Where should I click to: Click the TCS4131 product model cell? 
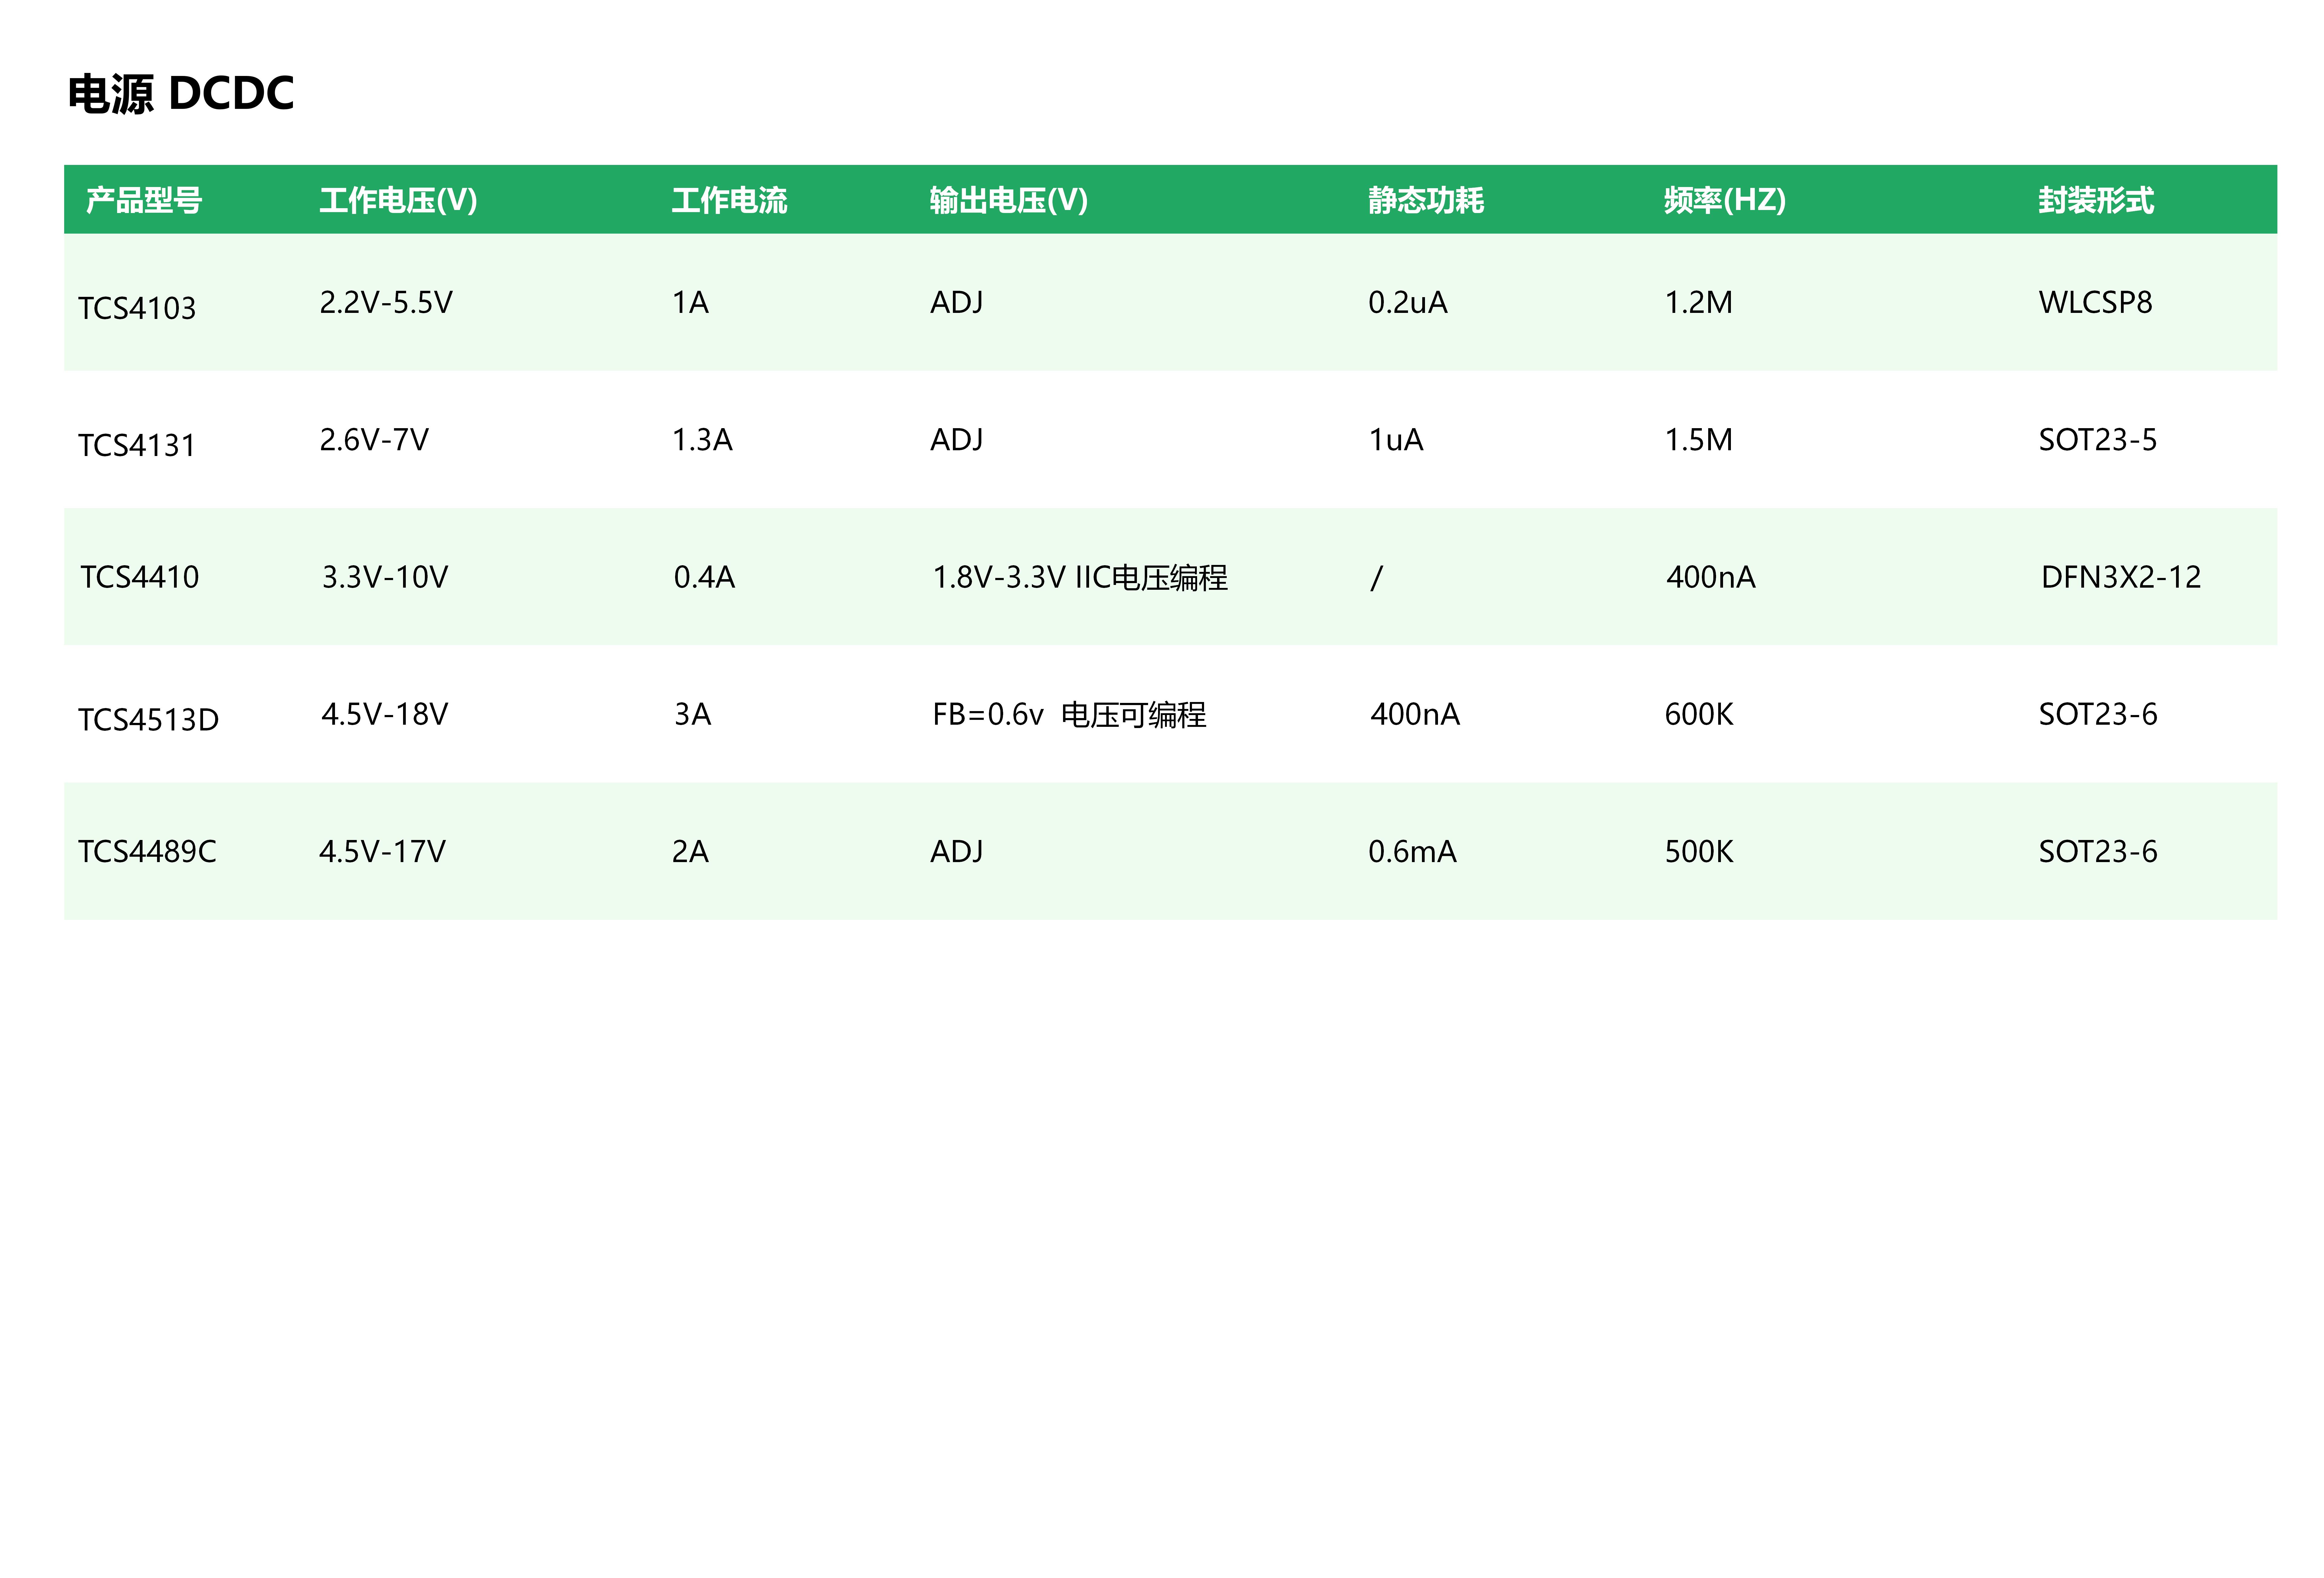tap(137, 445)
